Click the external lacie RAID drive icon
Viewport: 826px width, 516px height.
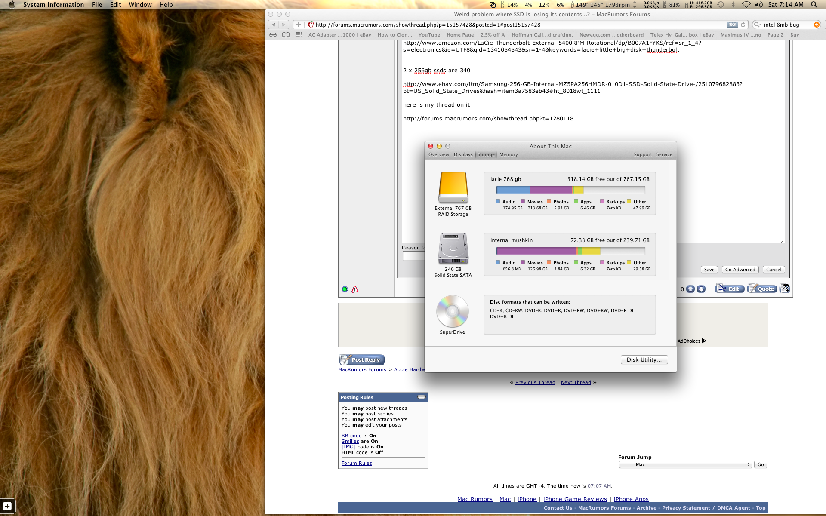tap(453, 187)
